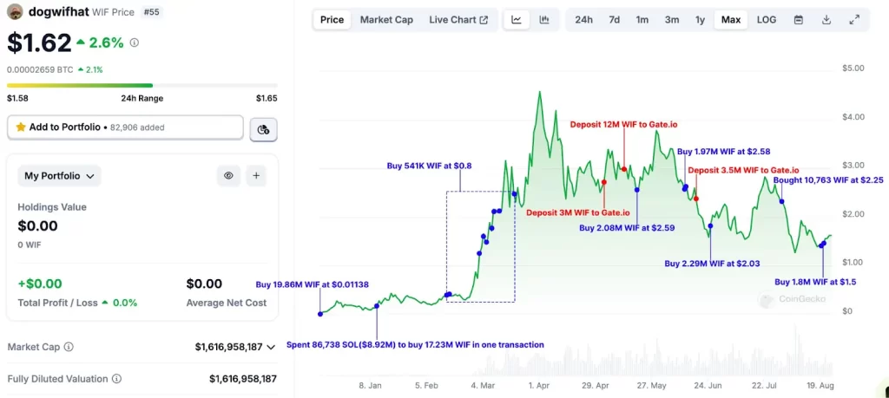This screenshot has width=889, height=398.
Task: Click the 24h Range progress bar
Action: click(x=142, y=85)
